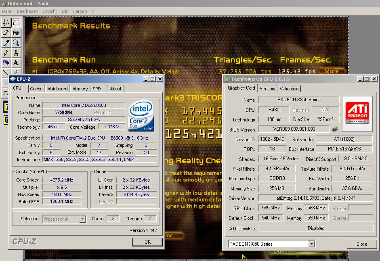Switch to Graphics Card tab in GPU-Z
The width and height of the screenshot is (380, 261).
(241, 88)
